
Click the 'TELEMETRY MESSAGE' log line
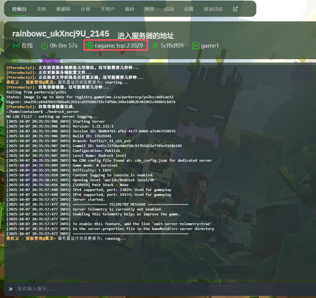(97, 204)
